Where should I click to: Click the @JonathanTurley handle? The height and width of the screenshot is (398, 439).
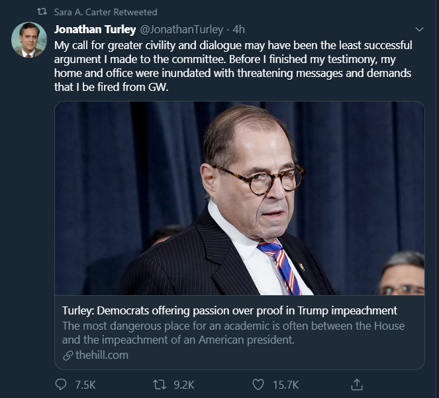(181, 31)
